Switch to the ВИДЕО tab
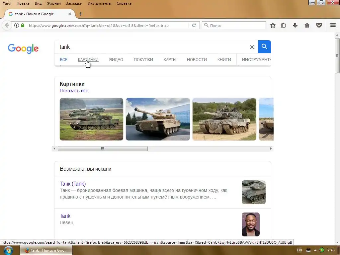This screenshot has height=255, width=340. point(116,60)
